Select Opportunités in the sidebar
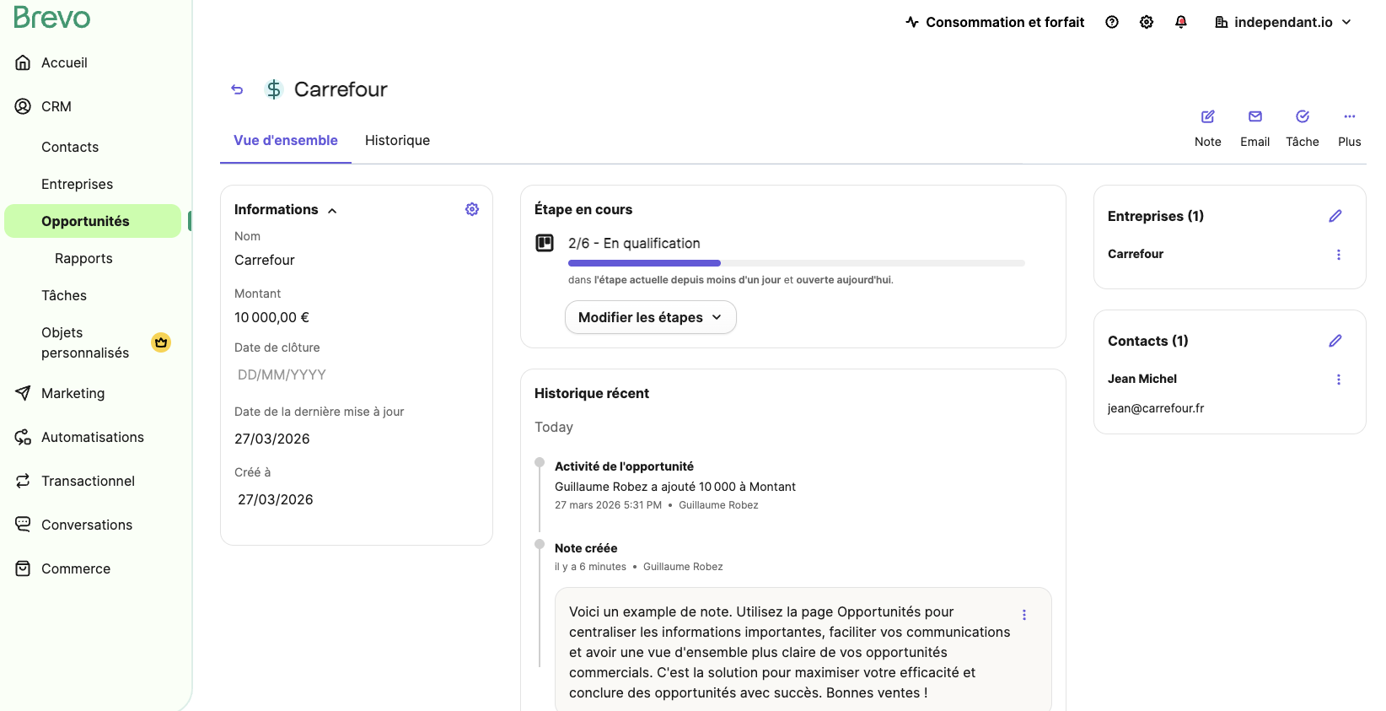The width and height of the screenshot is (1386, 711). pos(93,221)
